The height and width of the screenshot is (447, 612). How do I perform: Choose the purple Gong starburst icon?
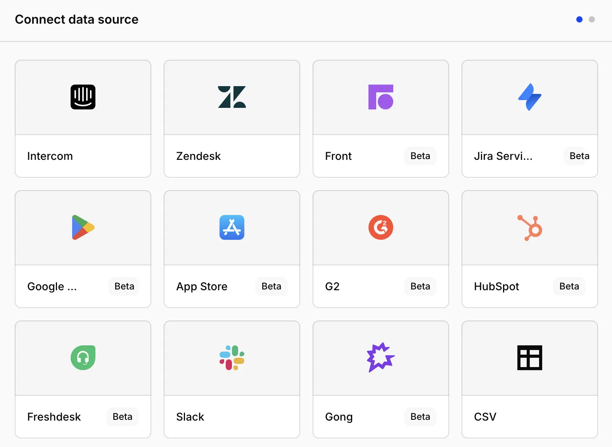click(x=381, y=357)
